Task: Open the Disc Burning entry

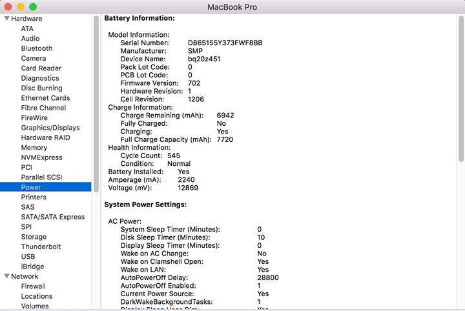Action: [x=41, y=88]
